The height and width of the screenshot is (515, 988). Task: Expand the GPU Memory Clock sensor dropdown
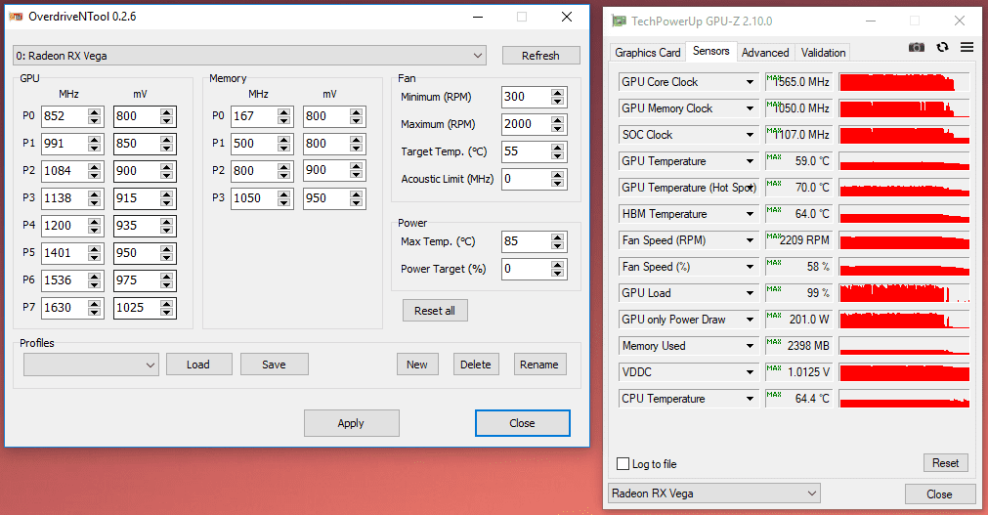[750, 108]
